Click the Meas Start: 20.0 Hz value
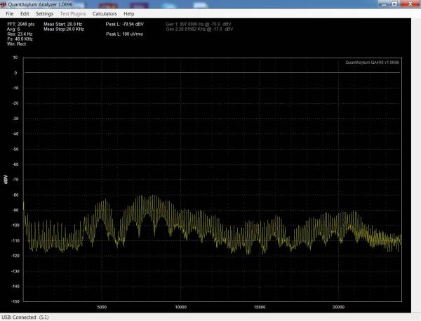This screenshot has width=421, height=321. pos(63,24)
